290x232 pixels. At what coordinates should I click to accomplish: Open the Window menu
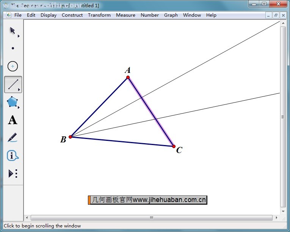(x=192, y=15)
